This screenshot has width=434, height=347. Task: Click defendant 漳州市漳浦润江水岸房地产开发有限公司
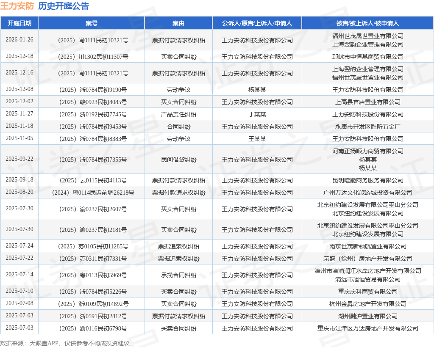tap(368, 271)
